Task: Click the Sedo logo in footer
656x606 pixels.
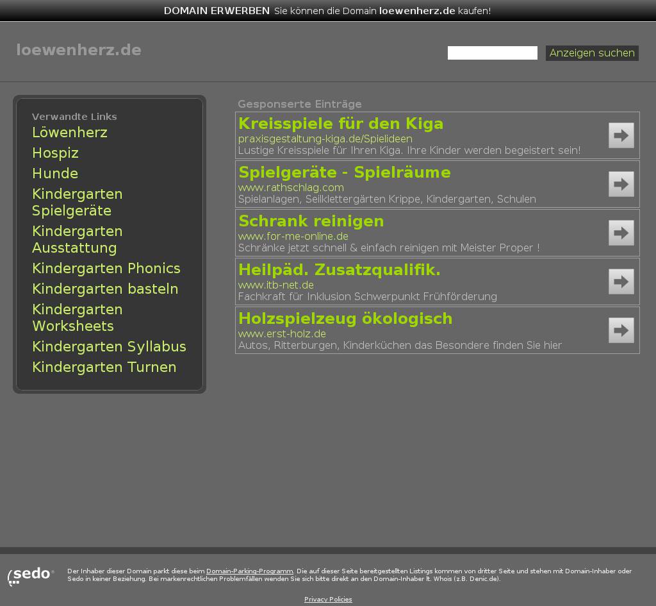Action: (x=31, y=575)
